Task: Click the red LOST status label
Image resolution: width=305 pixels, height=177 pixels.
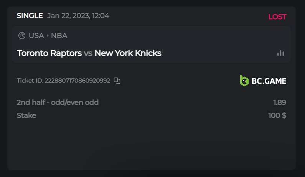Action: click(277, 17)
